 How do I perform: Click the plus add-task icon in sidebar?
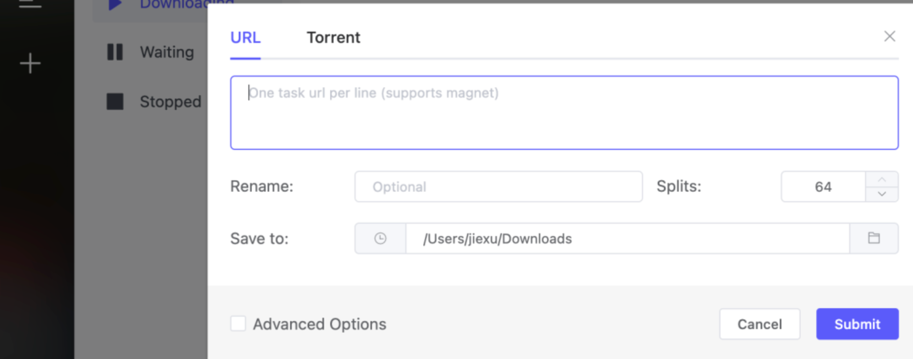[x=30, y=63]
